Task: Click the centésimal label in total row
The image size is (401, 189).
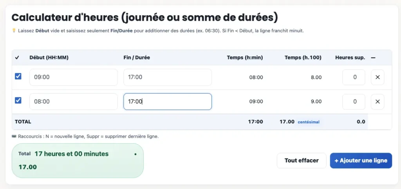Action: [x=309, y=122]
